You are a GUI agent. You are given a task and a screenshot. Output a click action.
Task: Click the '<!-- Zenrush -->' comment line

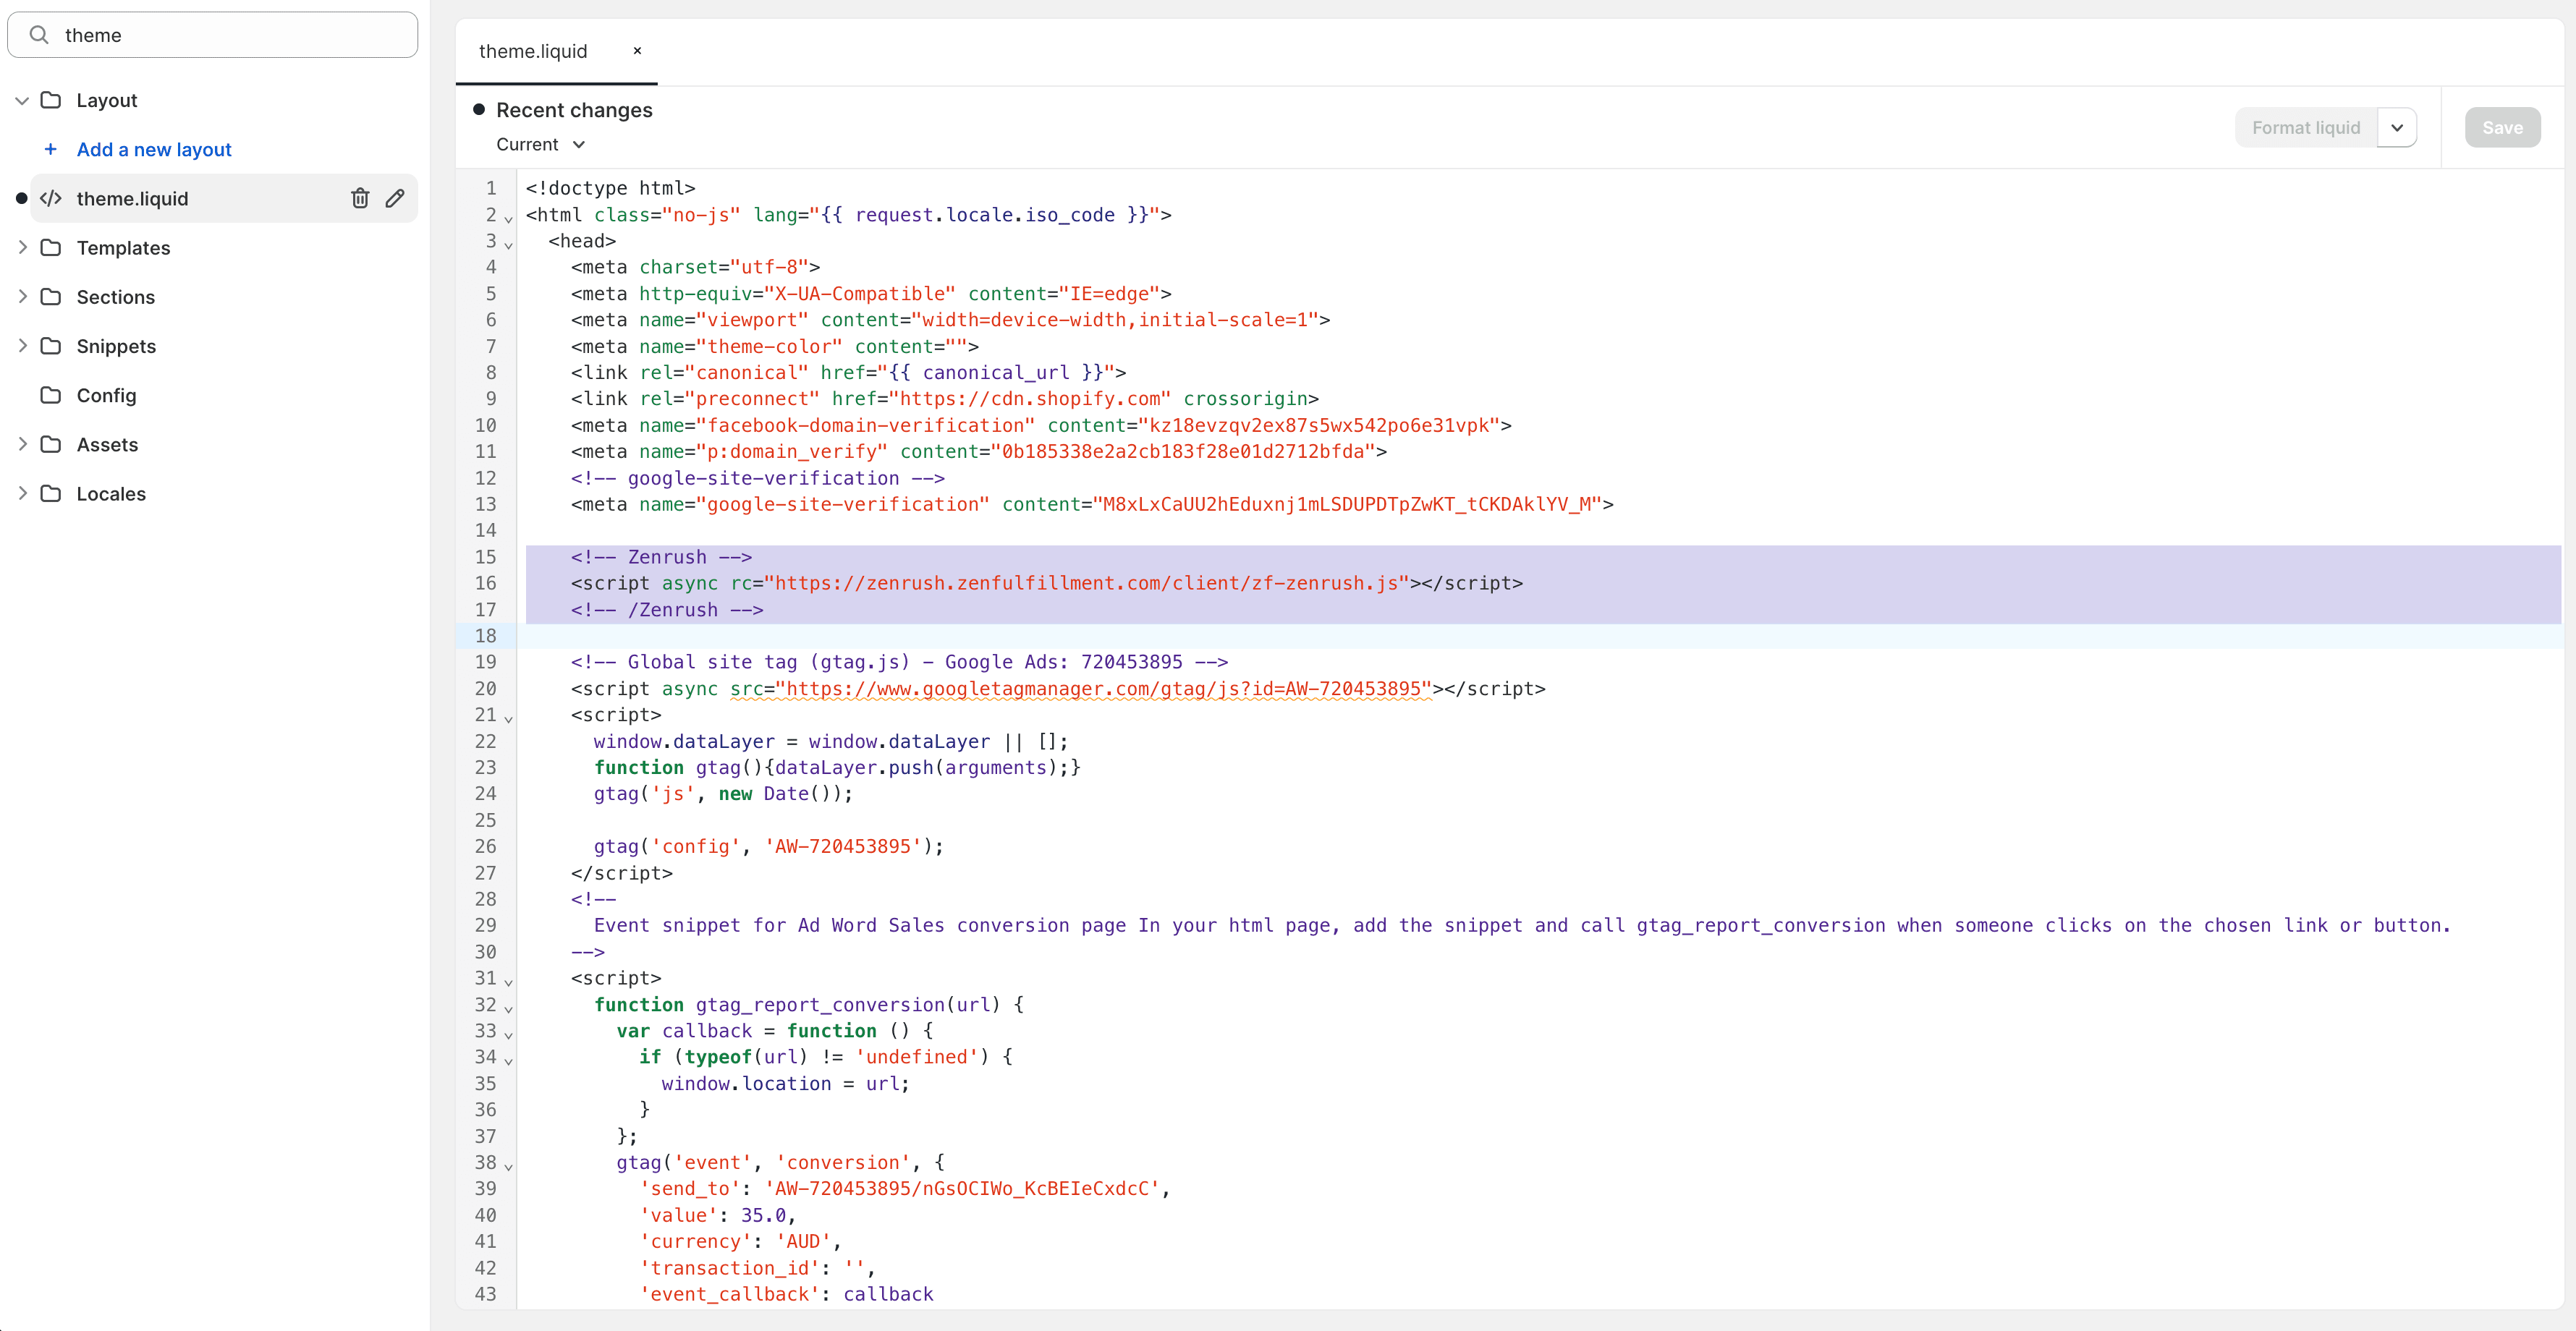pos(661,556)
